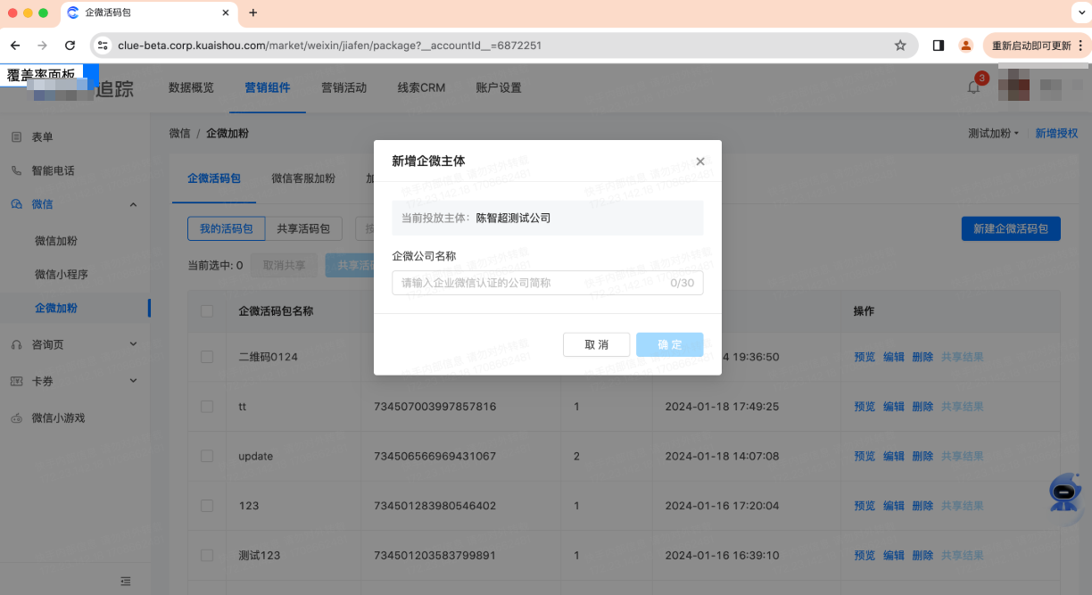
Task: Switch to the 微信客服加粉 tab
Action: [303, 178]
